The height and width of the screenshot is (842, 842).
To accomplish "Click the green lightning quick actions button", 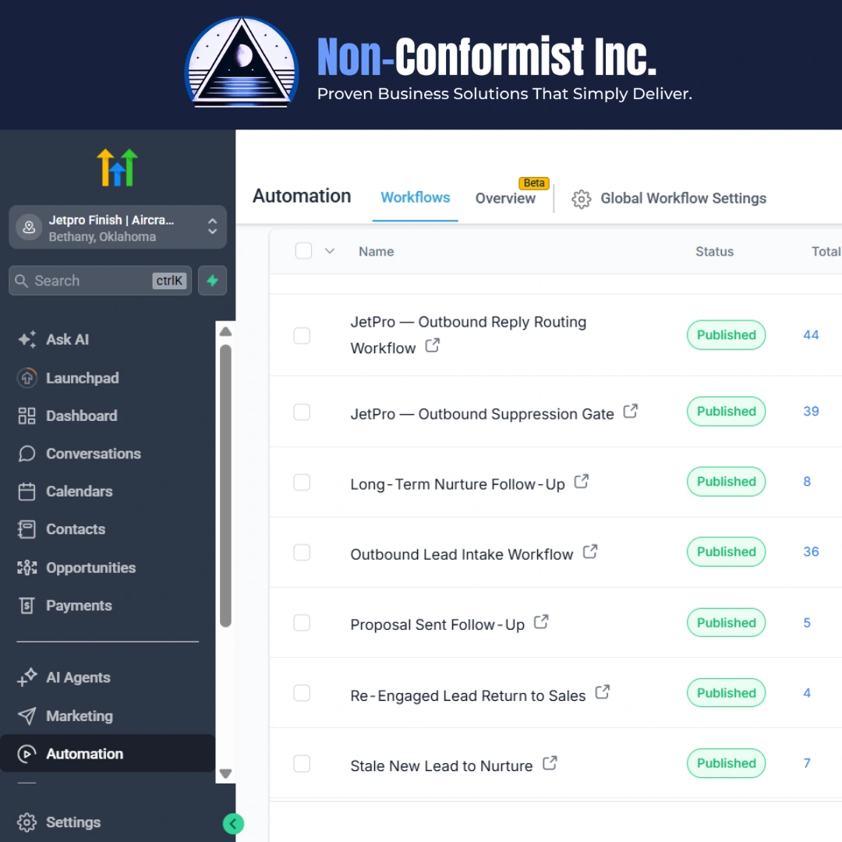I will (212, 281).
